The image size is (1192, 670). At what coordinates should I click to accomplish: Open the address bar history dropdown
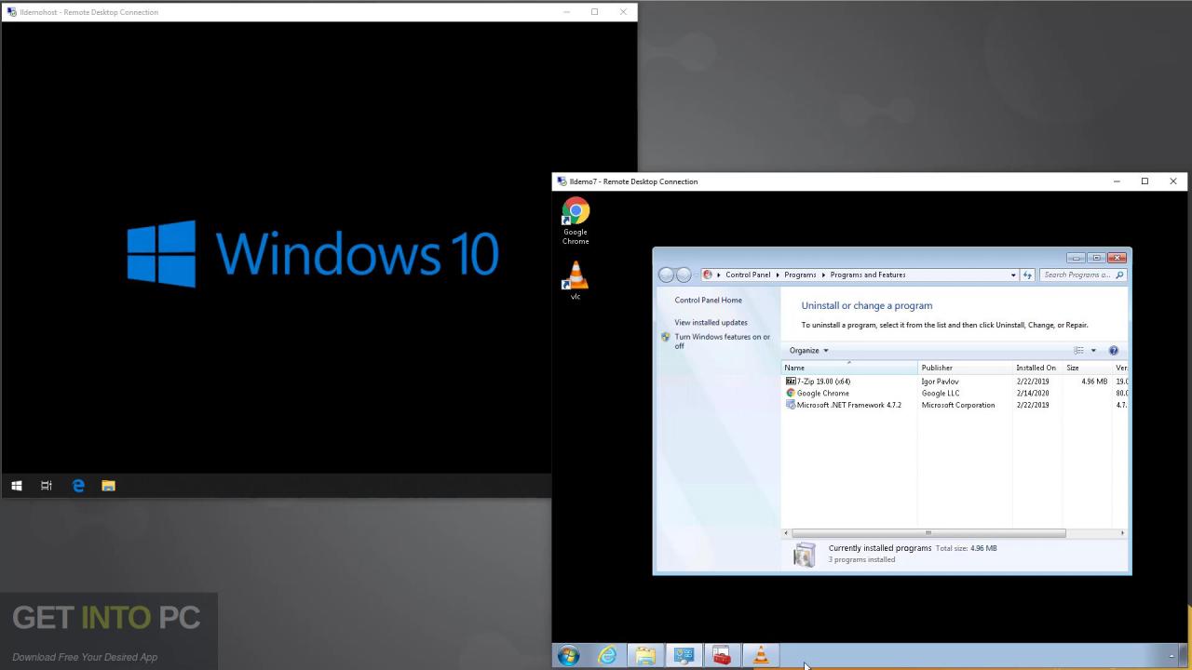point(1013,275)
